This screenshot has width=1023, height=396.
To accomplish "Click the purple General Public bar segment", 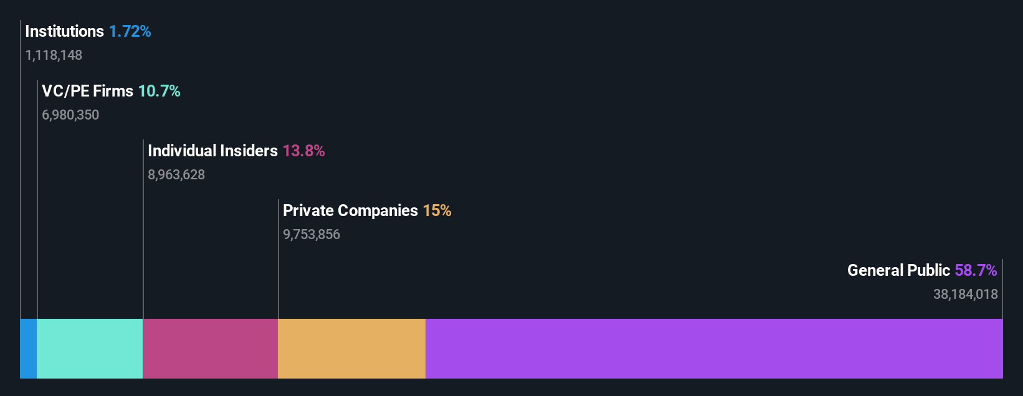I will [x=714, y=349].
